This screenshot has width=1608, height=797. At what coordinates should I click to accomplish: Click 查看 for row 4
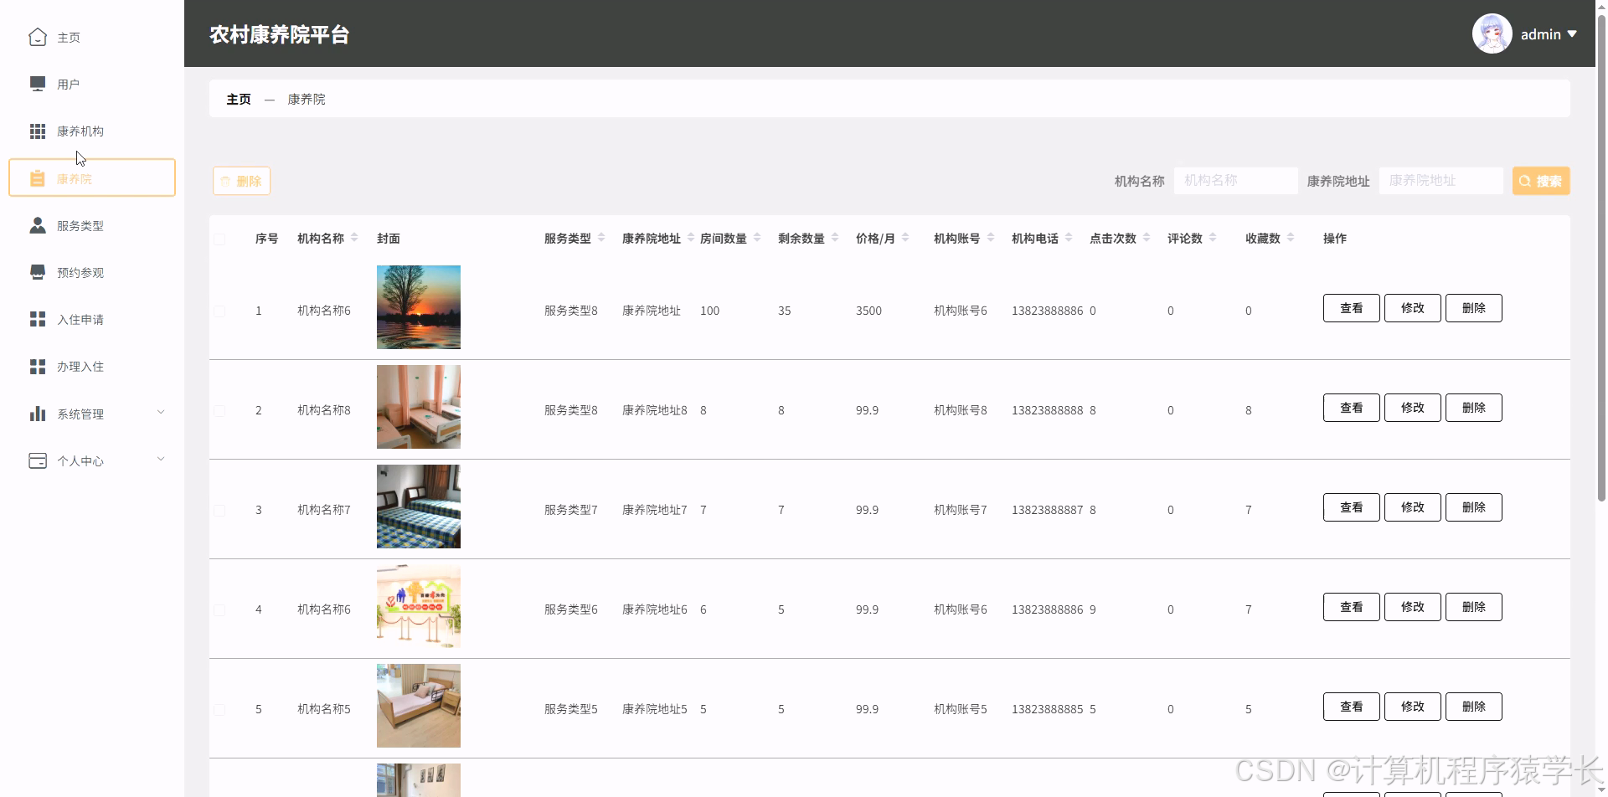point(1351,607)
